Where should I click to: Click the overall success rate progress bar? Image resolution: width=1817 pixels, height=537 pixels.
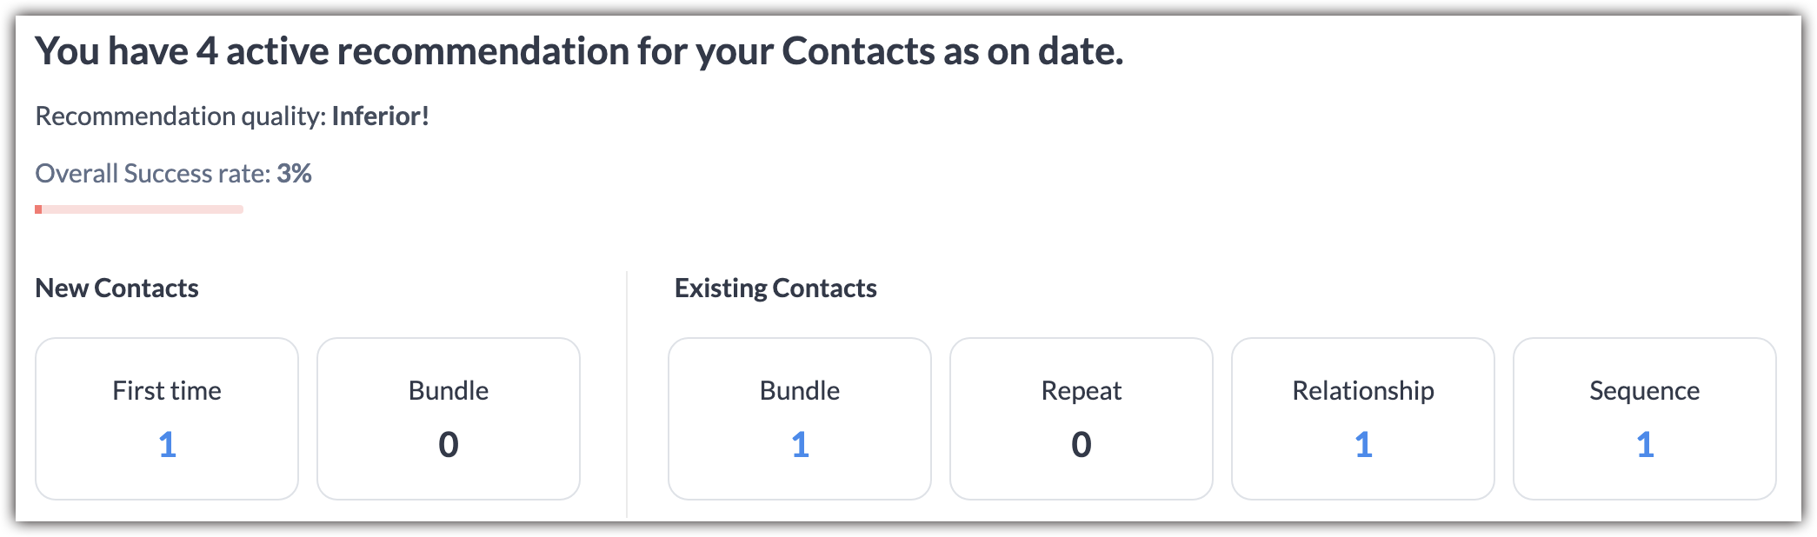tap(139, 209)
